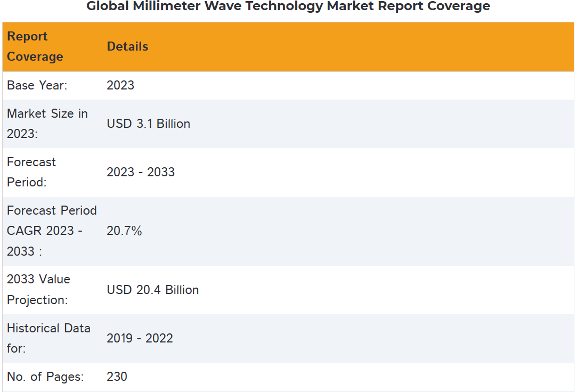
Task: Click the Base Year value '2023'
Action: (x=120, y=85)
